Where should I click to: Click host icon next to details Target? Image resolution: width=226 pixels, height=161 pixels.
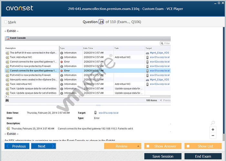(x=95, y=113)
